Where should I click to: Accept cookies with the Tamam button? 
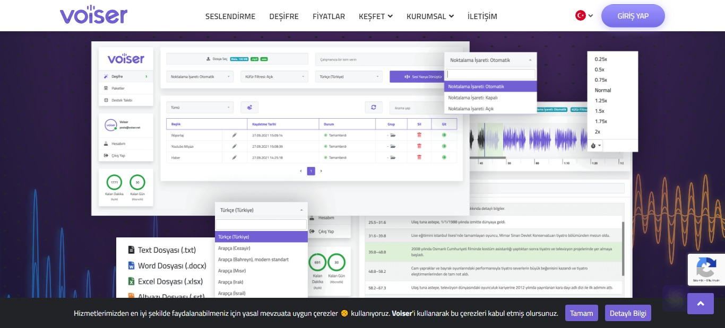[x=582, y=313]
